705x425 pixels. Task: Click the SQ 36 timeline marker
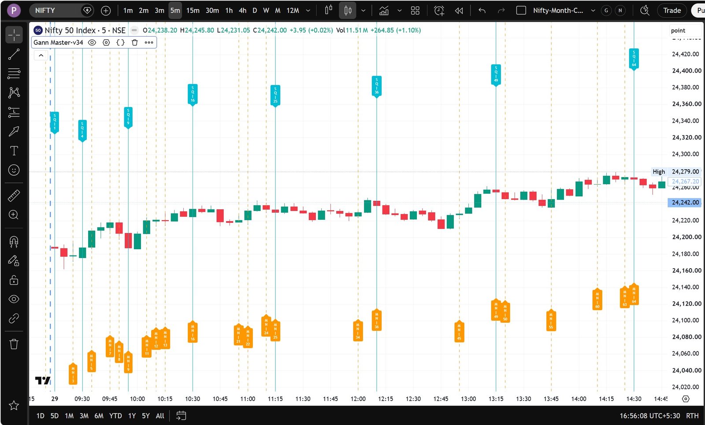click(x=376, y=86)
